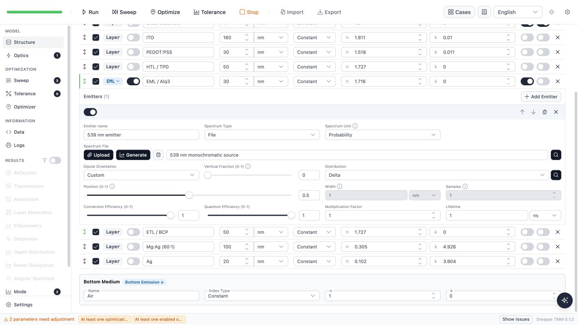Click Add Emitter button
Viewport: 578px width, 325px height.
click(541, 97)
